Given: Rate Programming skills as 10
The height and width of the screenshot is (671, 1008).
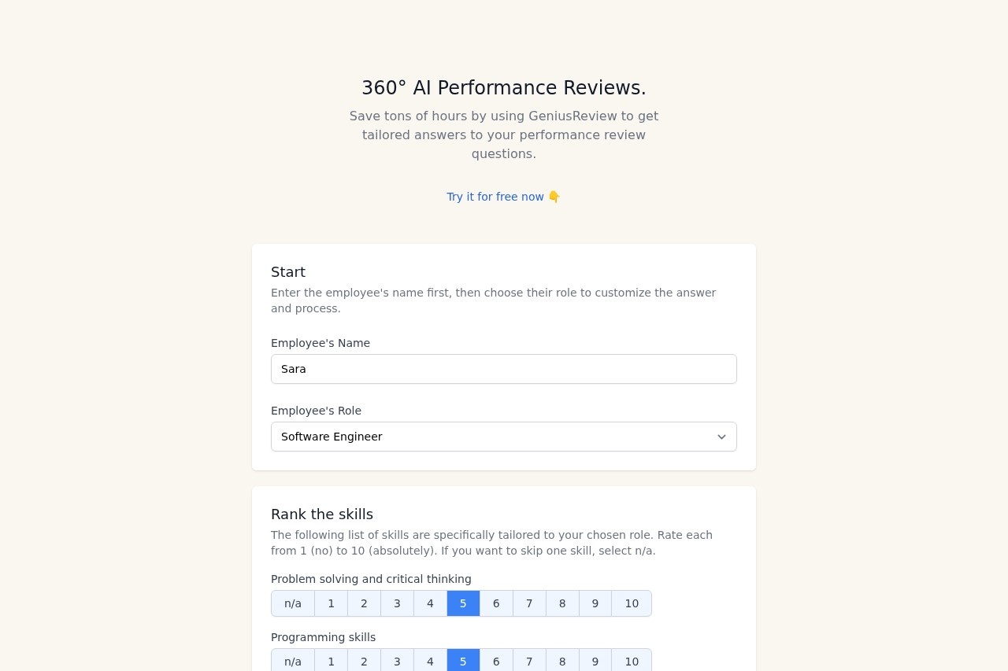Looking at the screenshot, I should pos(631,662).
